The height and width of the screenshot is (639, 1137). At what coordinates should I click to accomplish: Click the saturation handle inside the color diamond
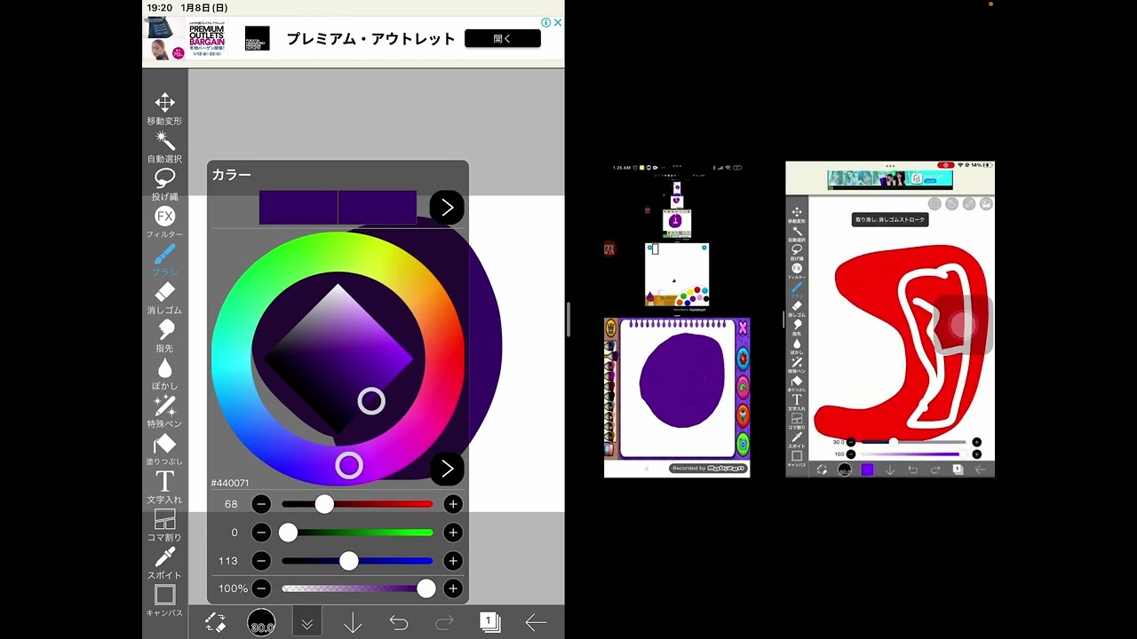pyautogui.click(x=371, y=401)
